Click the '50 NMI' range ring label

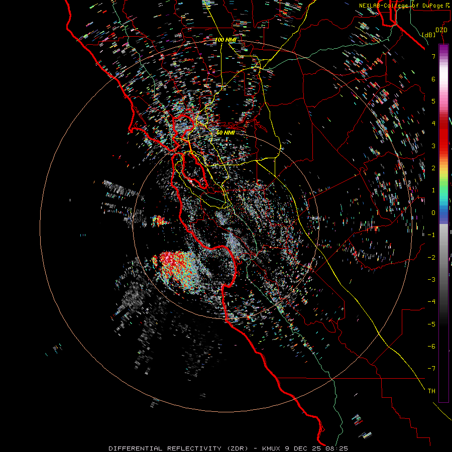coord(225,133)
